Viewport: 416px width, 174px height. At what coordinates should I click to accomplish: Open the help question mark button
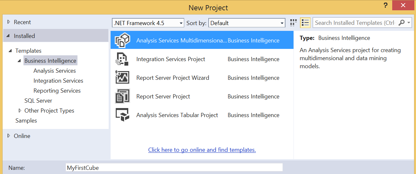pyautogui.click(x=385, y=5)
